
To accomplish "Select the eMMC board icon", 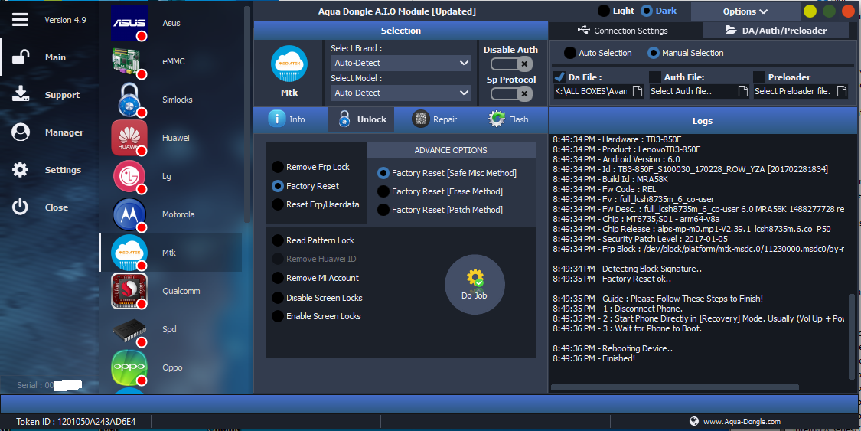I will pyautogui.click(x=129, y=61).
